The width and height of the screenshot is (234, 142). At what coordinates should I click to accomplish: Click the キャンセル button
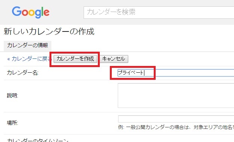coord(114,59)
